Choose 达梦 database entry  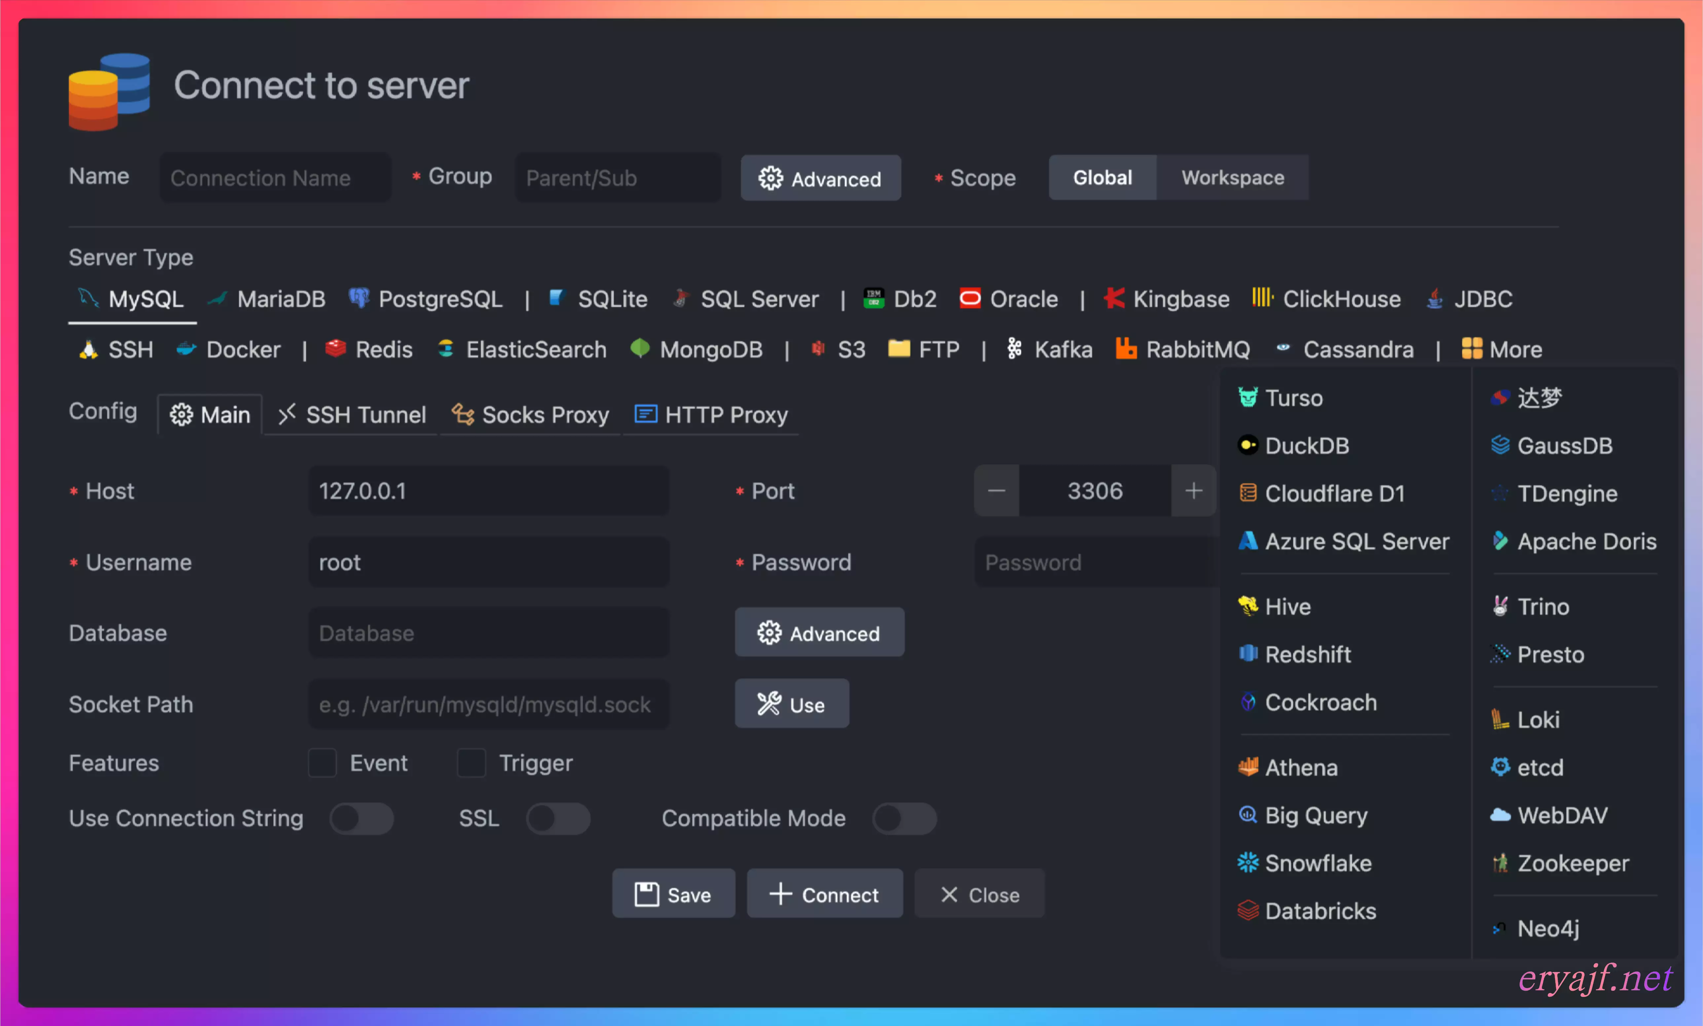1526,398
